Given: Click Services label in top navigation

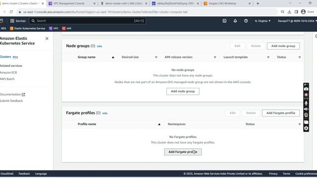Looking at the screenshot, I should point(21,21).
